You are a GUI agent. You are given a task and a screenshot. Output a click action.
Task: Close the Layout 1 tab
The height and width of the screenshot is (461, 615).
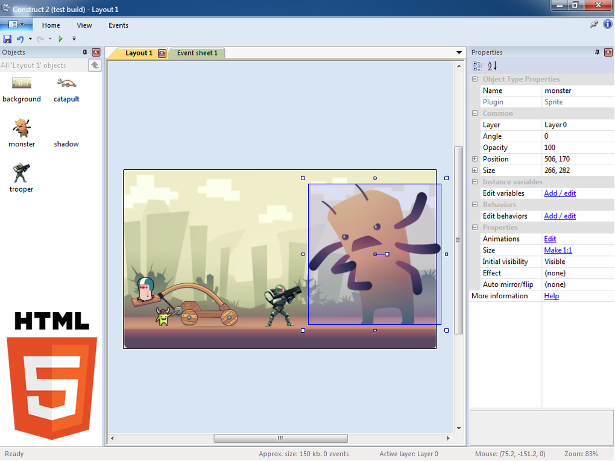(162, 53)
